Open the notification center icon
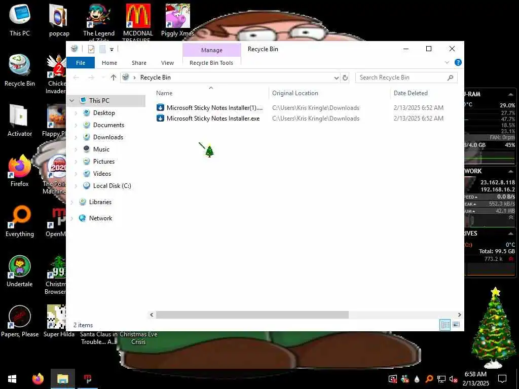Screen dimensions: 519x389 point(502,379)
